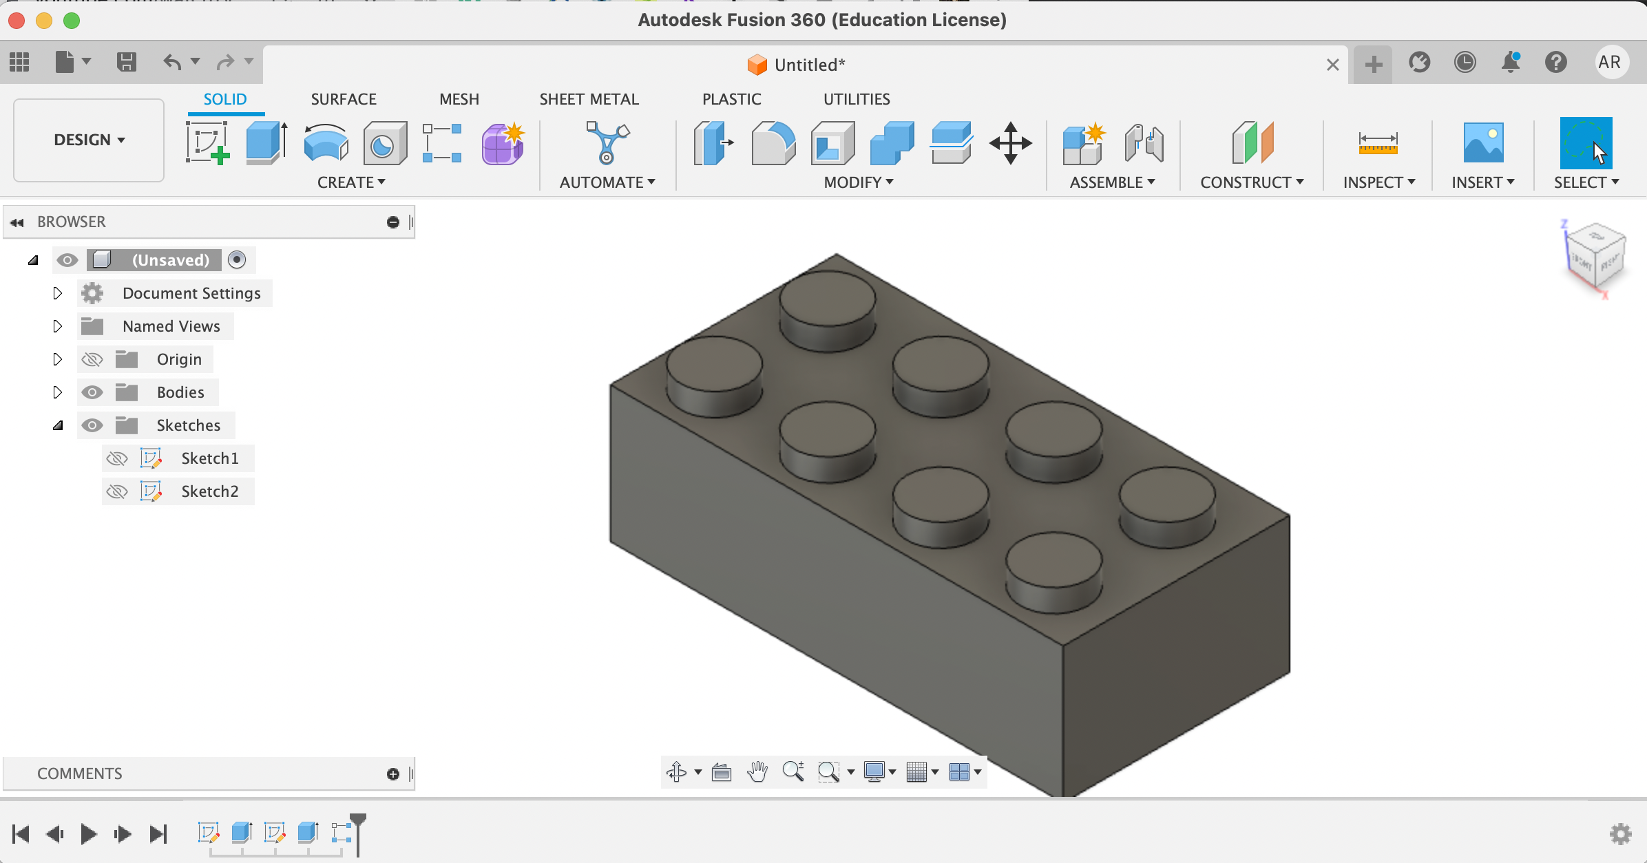The width and height of the screenshot is (1647, 863).
Task: Pick the Combine tool
Action: pos(892,142)
